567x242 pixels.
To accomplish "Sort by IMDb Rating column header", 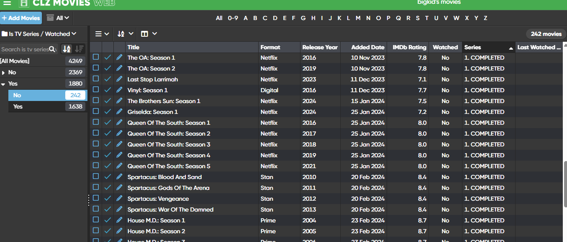I will [409, 47].
